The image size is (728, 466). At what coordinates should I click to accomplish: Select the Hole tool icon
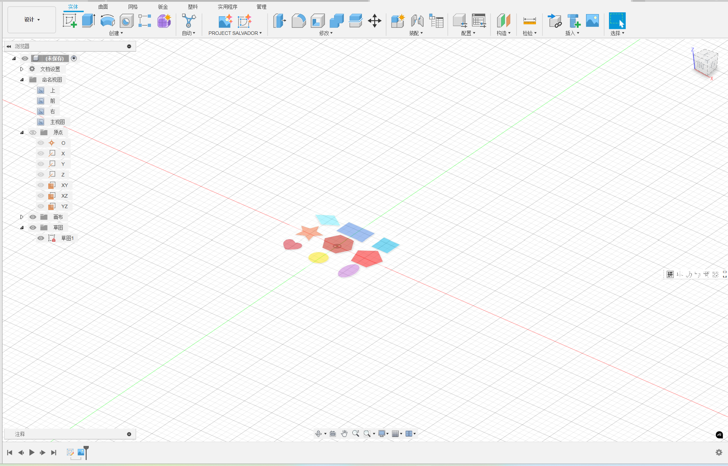point(127,21)
